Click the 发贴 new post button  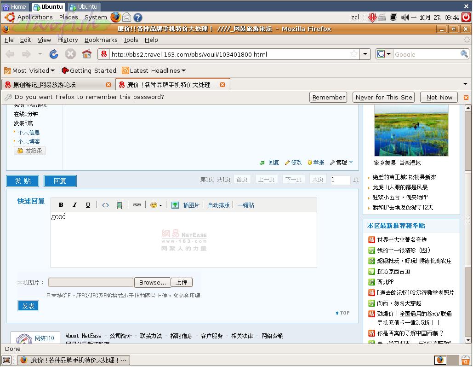tap(23, 181)
